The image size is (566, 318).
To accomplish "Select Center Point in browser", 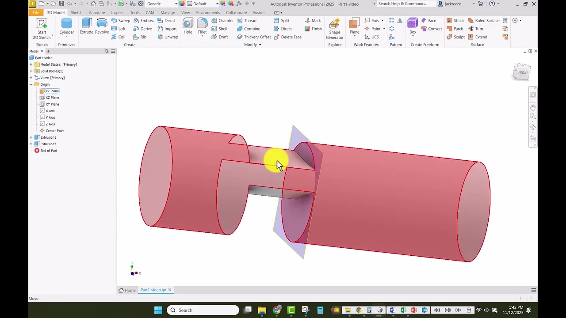I will (x=55, y=131).
